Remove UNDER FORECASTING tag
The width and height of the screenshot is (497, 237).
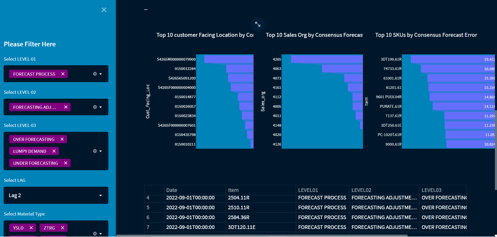(x=66, y=163)
